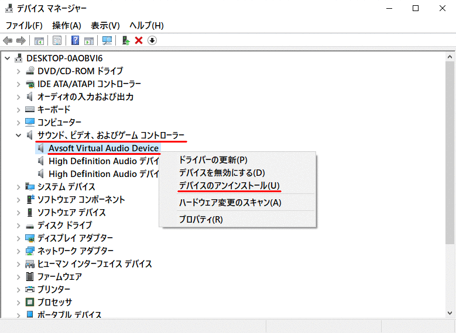The width and height of the screenshot is (456, 333).
Task: Click the Properties toolbar icon
Action: (x=57, y=40)
